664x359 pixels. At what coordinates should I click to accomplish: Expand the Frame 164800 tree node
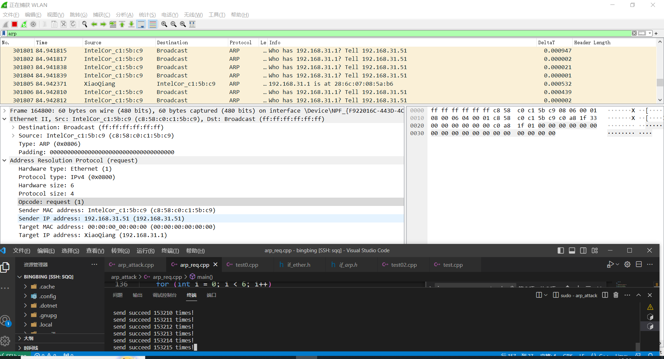point(4,111)
